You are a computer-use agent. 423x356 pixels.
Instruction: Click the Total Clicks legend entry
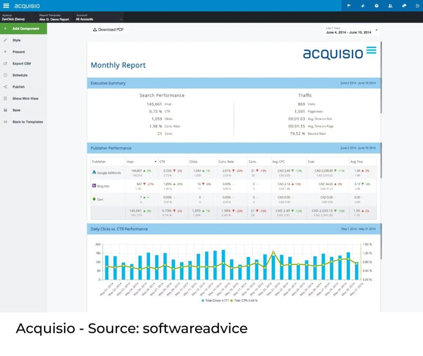[x=215, y=300]
